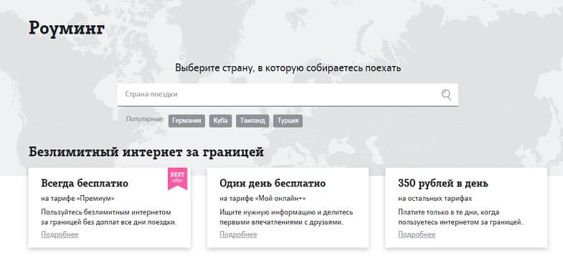
Task: Click the '350 рублей в день' card title
Action: click(443, 184)
